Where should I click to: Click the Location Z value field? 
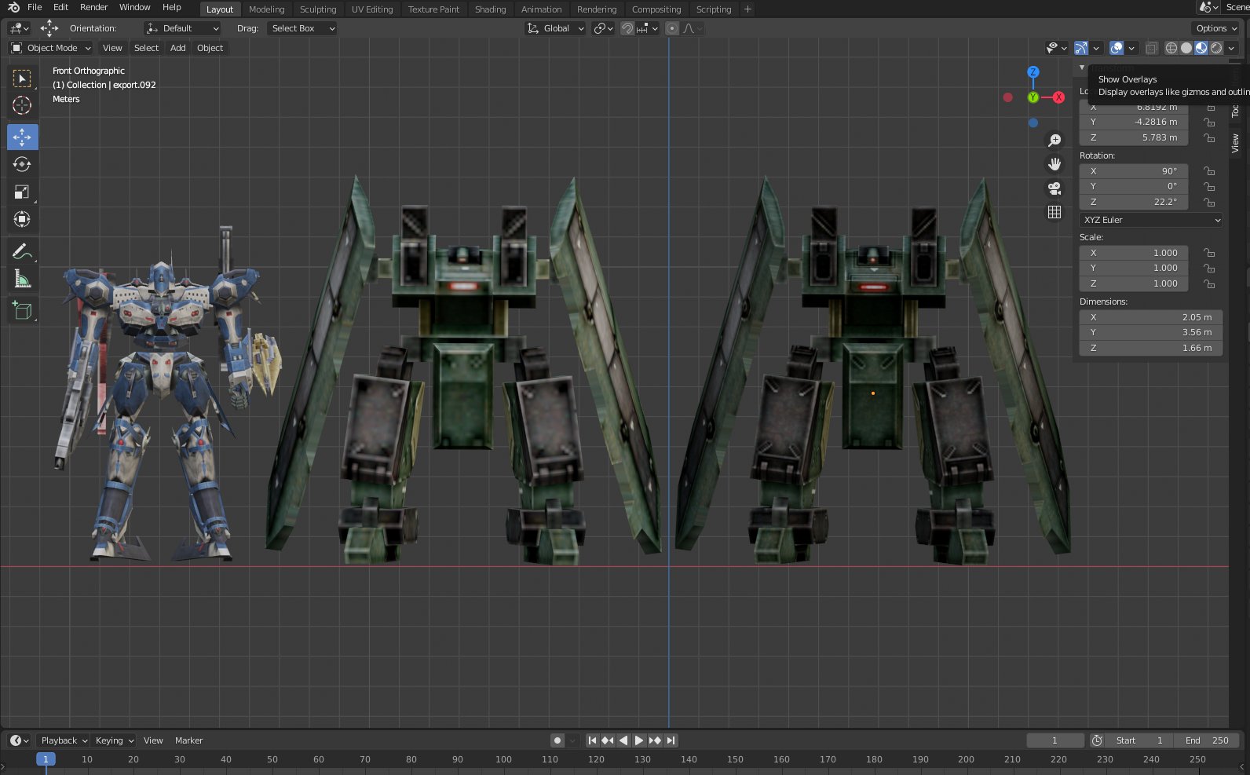click(x=1134, y=137)
